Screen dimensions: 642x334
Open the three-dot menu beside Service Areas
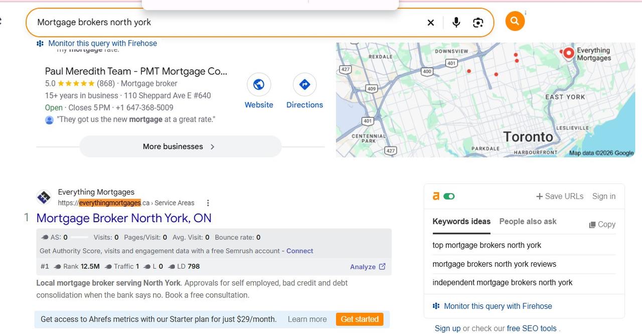pos(208,203)
